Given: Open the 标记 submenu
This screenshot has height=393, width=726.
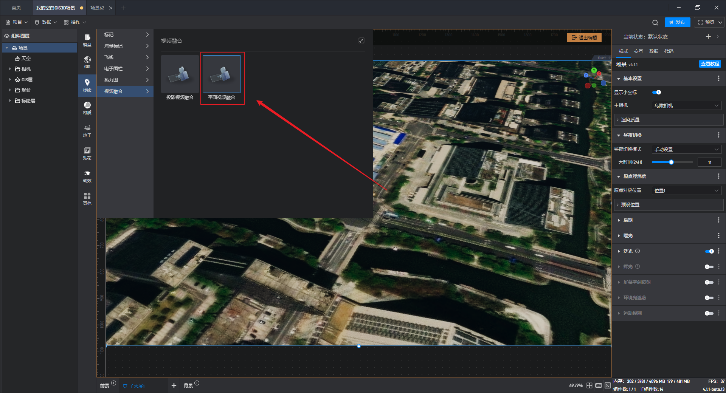Looking at the screenshot, I should pos(125,34).
